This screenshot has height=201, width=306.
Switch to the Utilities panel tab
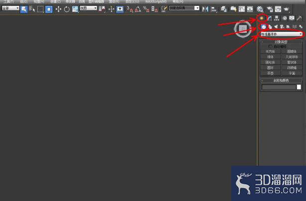[x=299, y=18]
